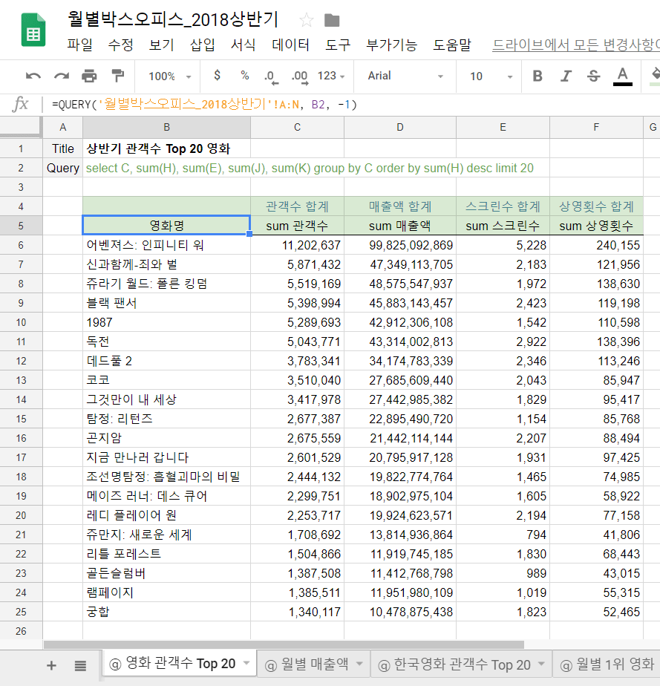Click the redo arrow icon
The width and height of the screenshot is (660, 686).
tap(61, 76)
